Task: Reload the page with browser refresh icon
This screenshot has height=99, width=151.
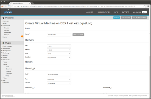Action: point(9,6)
